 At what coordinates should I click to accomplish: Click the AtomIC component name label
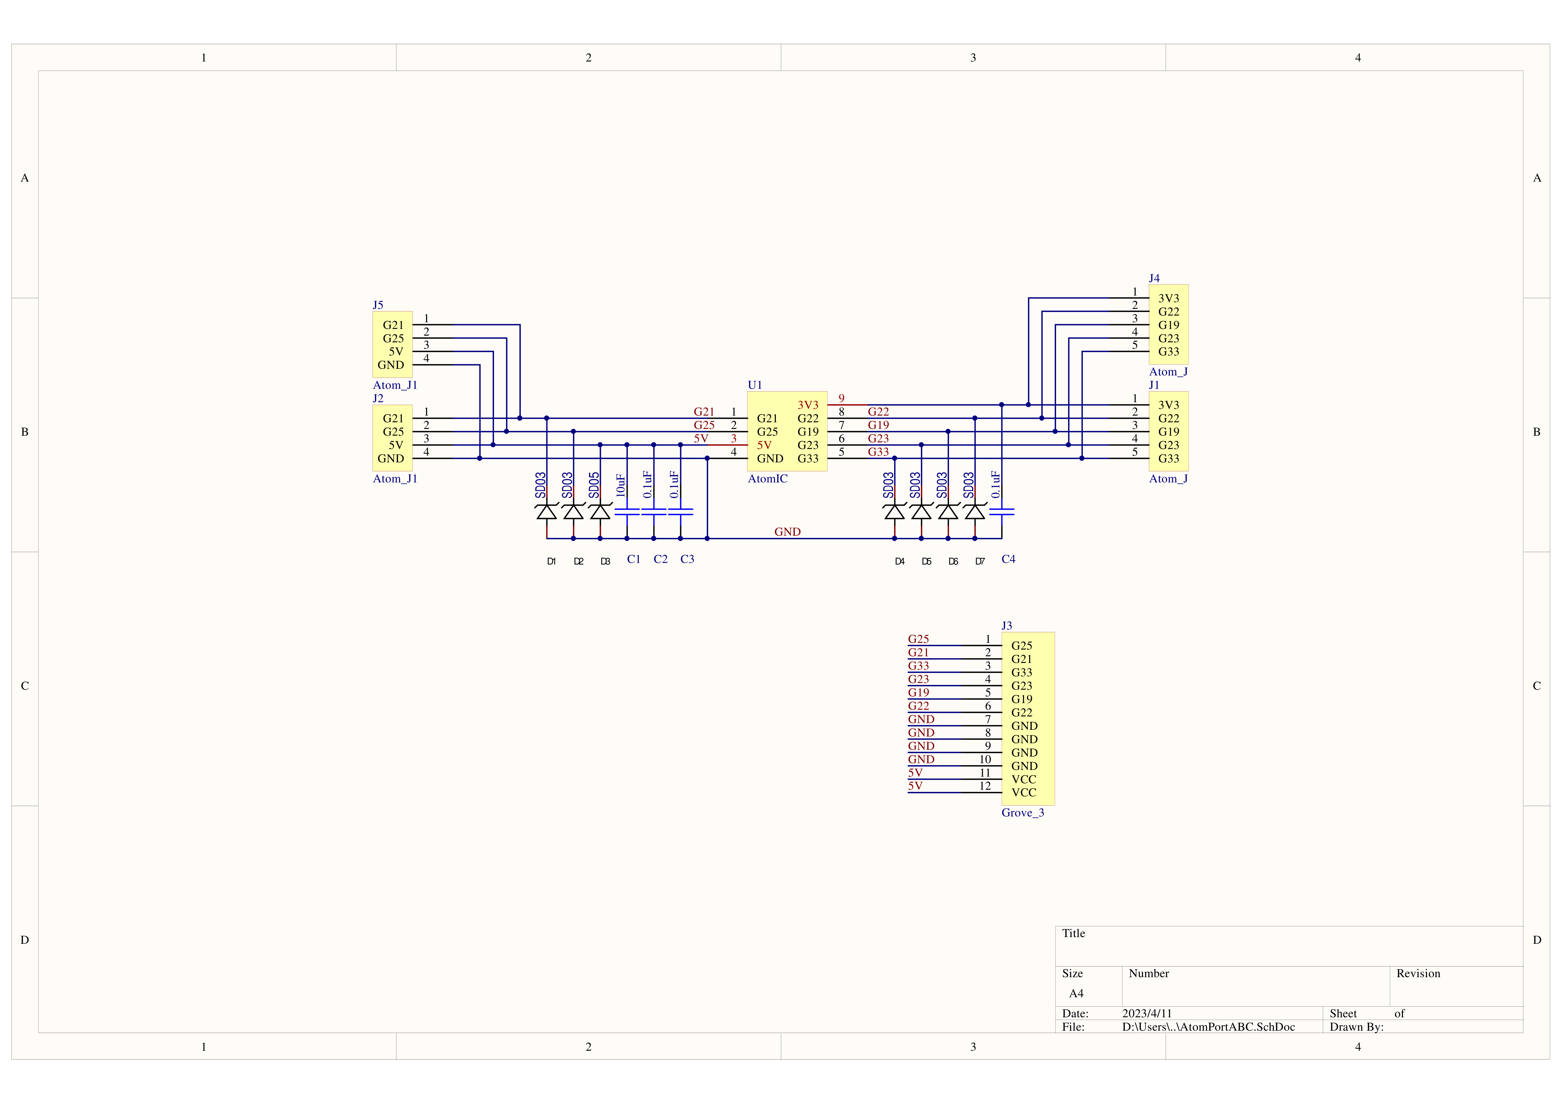point(768,479)
